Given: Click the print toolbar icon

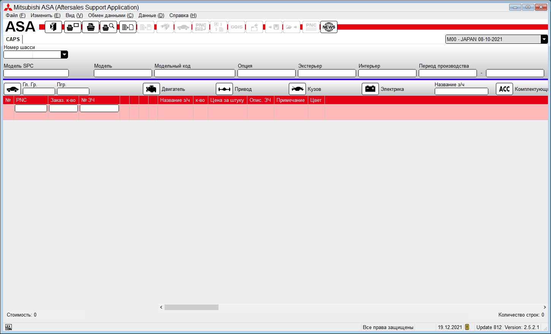Looking at the screenshot, I should [x=90, y=27].
